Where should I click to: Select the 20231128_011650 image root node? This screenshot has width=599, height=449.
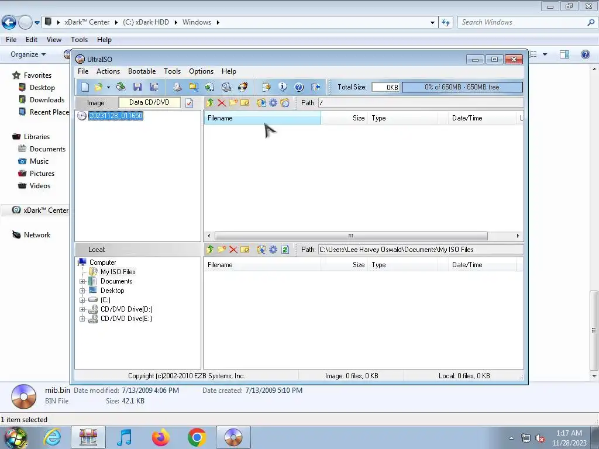(116, 116)
